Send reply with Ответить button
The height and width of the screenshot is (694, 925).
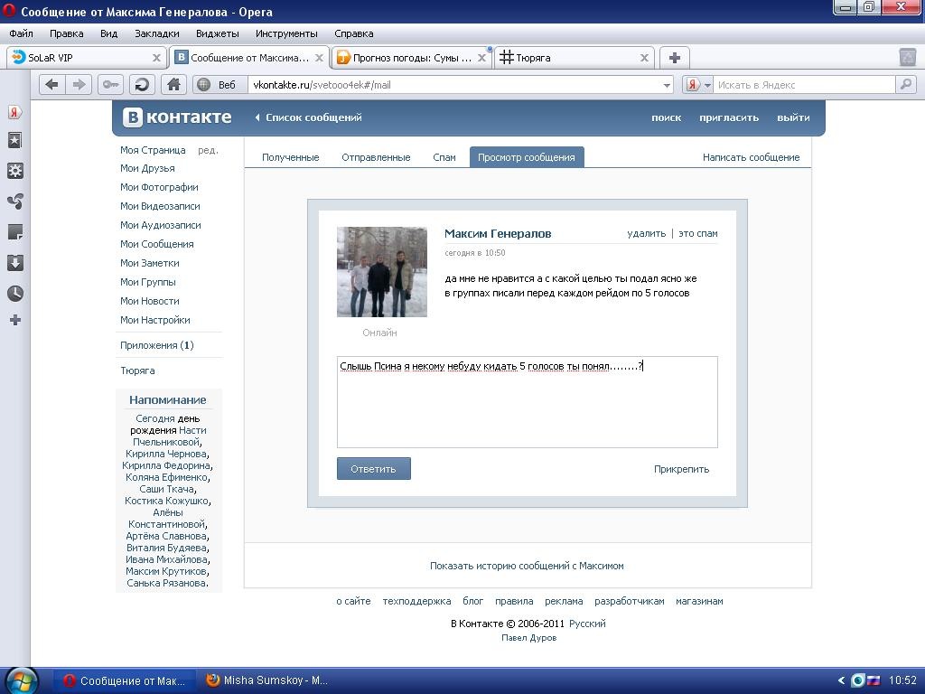click(x=373, y=469)
